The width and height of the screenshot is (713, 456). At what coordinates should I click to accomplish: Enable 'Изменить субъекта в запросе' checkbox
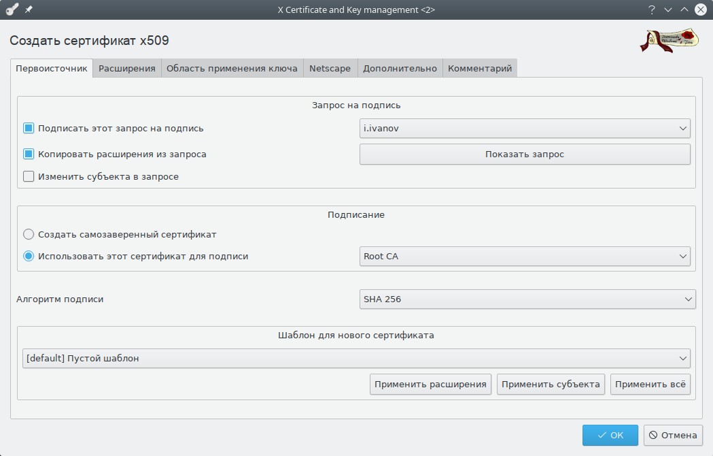tap(29, 176)
